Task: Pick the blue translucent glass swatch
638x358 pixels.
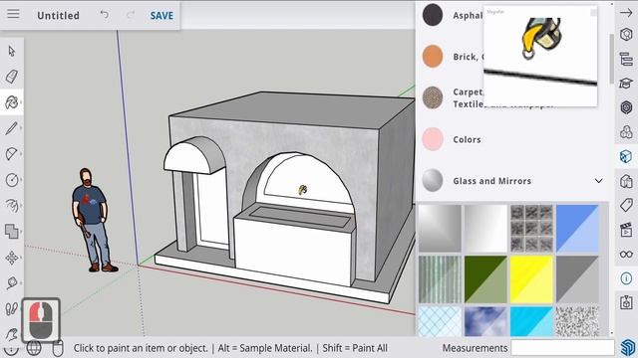Action: pos(577,228)
